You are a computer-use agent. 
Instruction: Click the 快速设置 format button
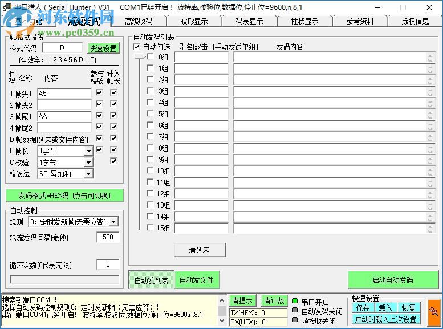[103, 48]
